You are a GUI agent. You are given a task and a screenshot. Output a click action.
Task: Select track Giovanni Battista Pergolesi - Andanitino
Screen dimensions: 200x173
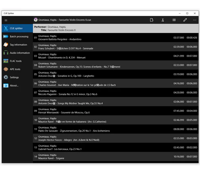pyautogui.click(x=116, y=38)
